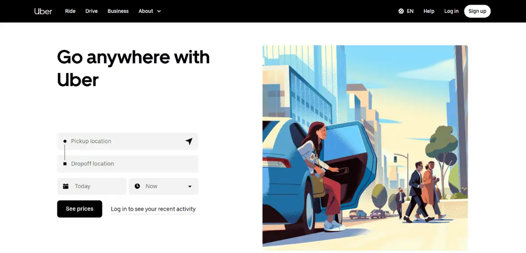
Task: Click the Uber logo in header
Action: pyautogui.click(x=43, y=11)
